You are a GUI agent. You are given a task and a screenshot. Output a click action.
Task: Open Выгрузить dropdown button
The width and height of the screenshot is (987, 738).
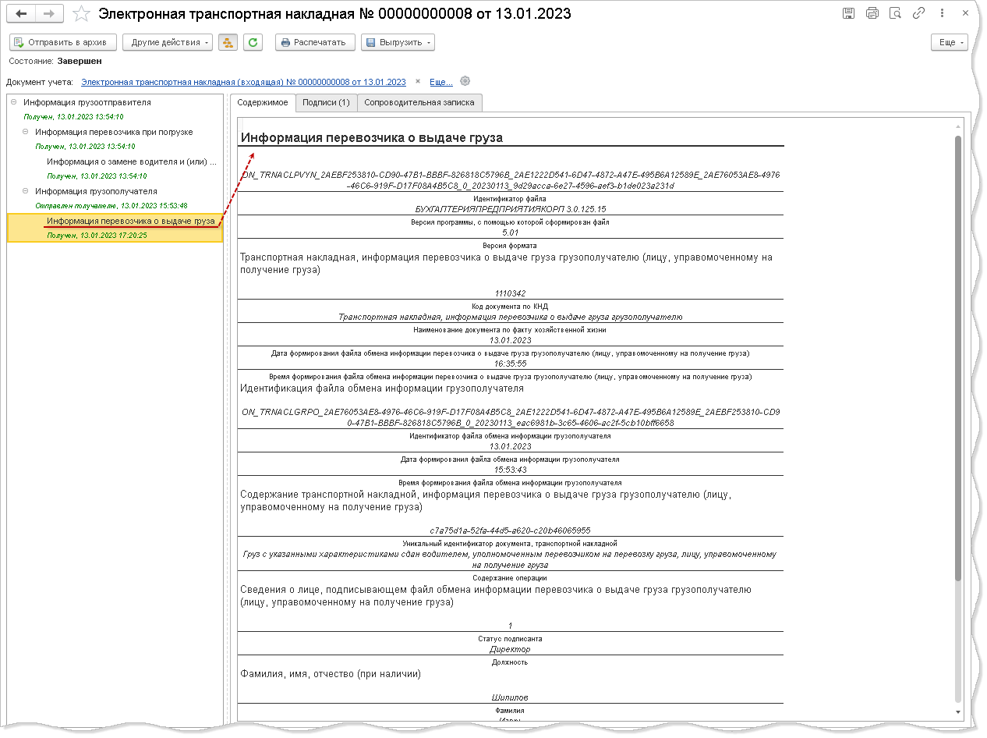398,42
